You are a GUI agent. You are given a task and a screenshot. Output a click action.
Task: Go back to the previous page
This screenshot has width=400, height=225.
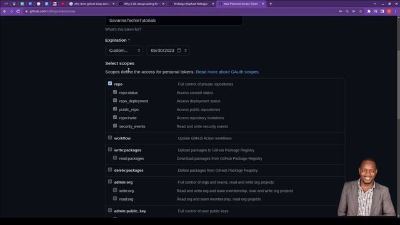tap(4, 11)
